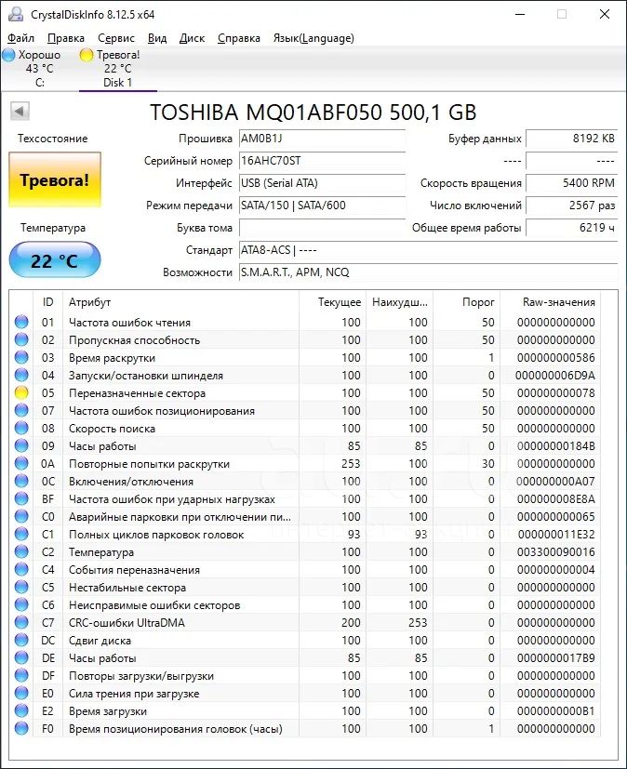Click raw value 003300090016 of Температура
The height and width of the screenshot is (769, 627).
pyautogui.click(x=556, y=551)
